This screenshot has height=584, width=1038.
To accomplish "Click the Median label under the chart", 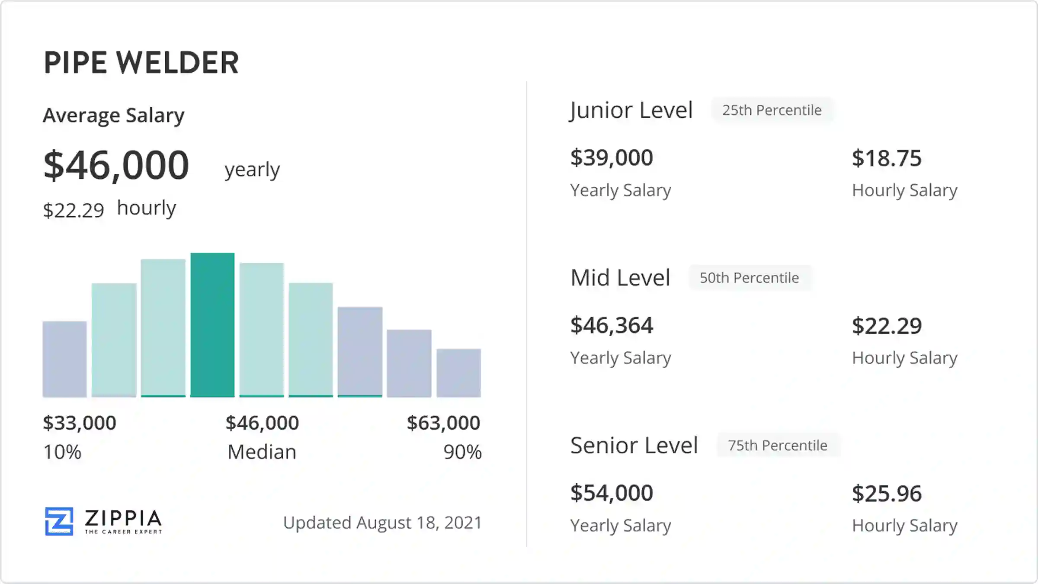I will click(262, 452).
